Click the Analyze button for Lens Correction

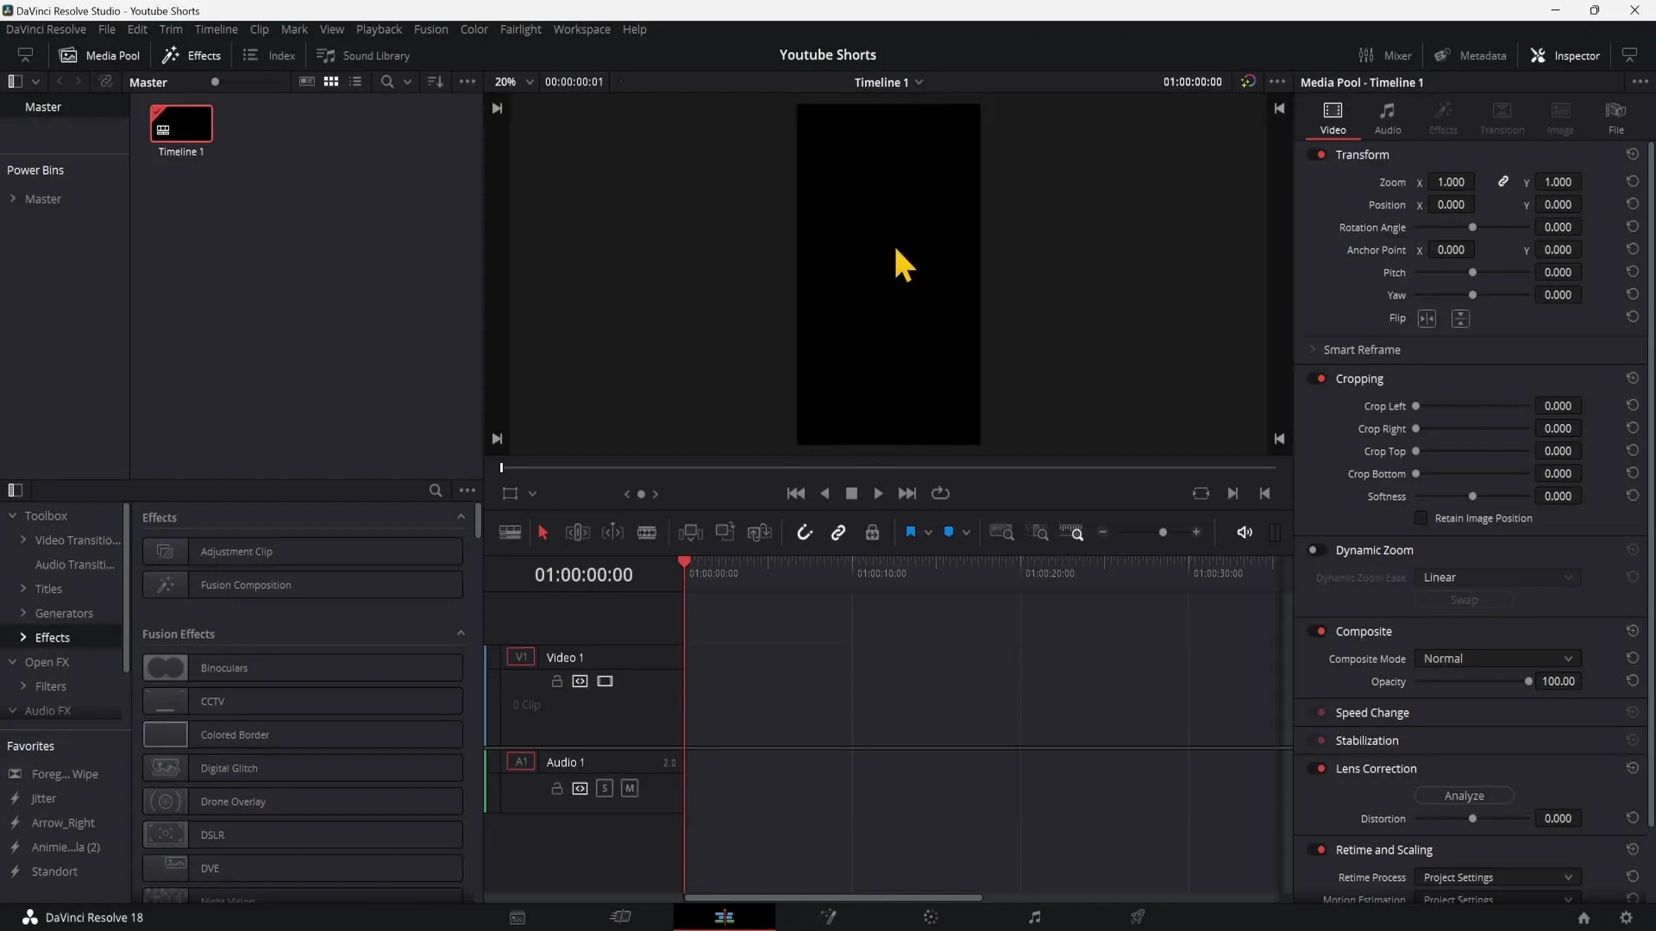[1465, 795]
